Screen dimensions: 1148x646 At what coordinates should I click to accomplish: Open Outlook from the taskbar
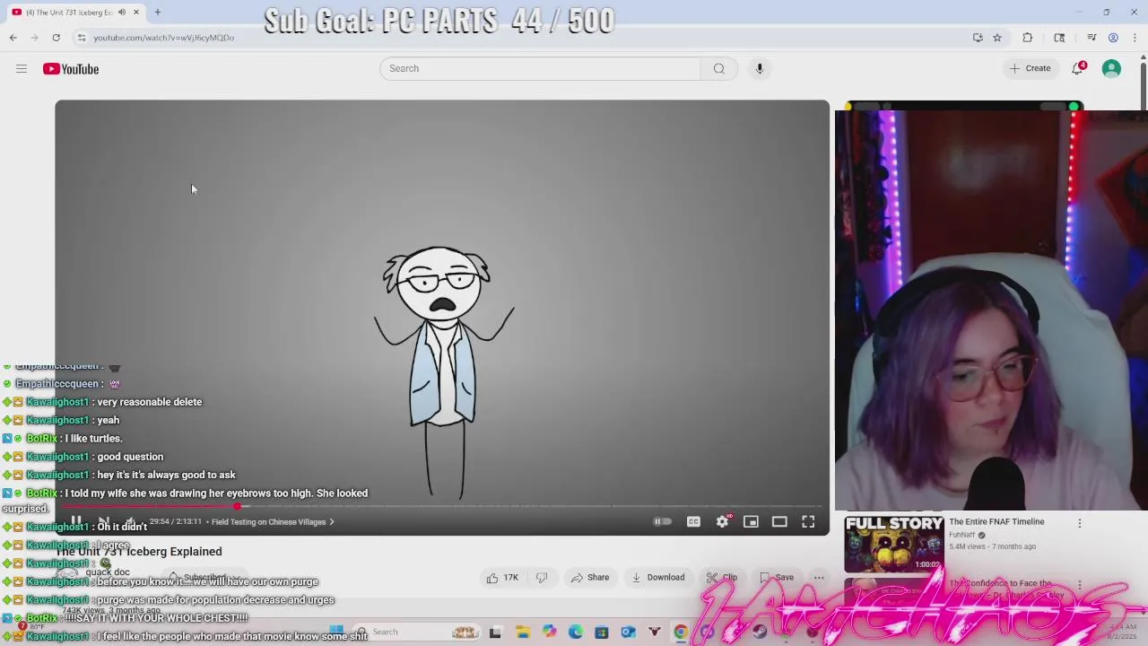point(628,632)
